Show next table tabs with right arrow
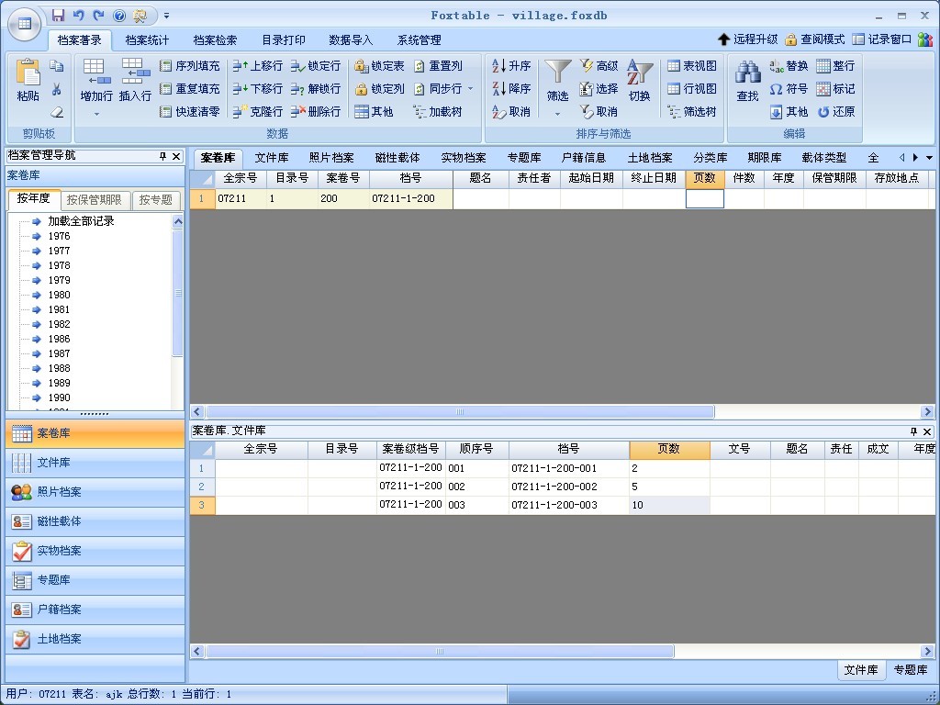This screenshot has height=705, width=940. [915, 158]
